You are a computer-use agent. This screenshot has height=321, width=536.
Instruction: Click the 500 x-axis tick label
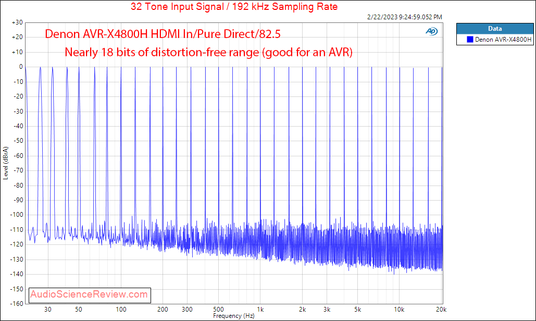point(218,310)
